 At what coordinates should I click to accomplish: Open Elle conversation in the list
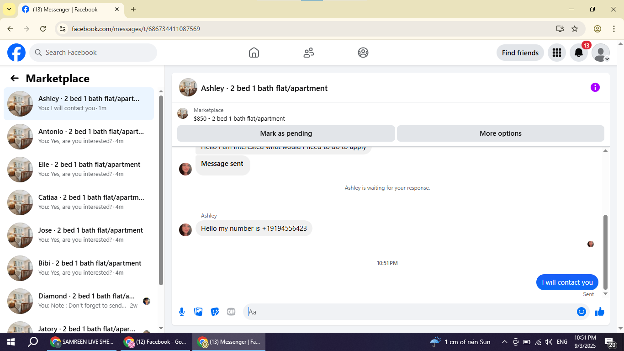click(x=79, y=170)
